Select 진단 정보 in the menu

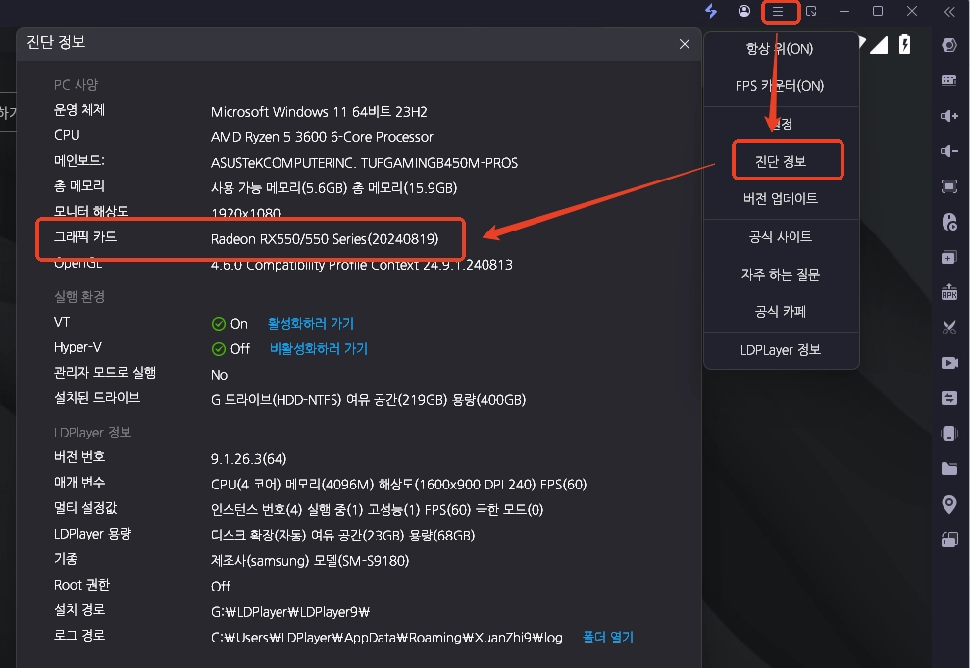pos(781,162)
